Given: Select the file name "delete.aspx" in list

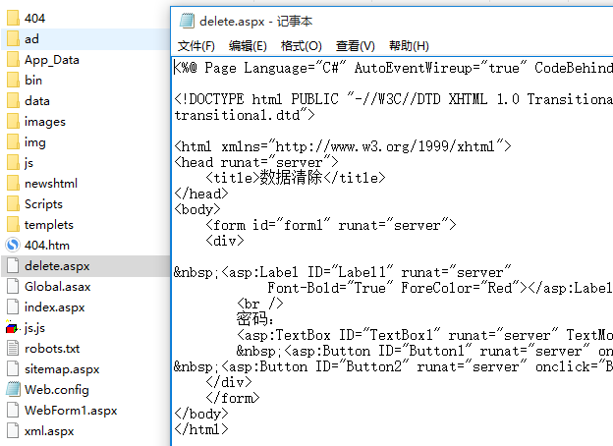Looking at the screenshot, I should pos(57,266).
